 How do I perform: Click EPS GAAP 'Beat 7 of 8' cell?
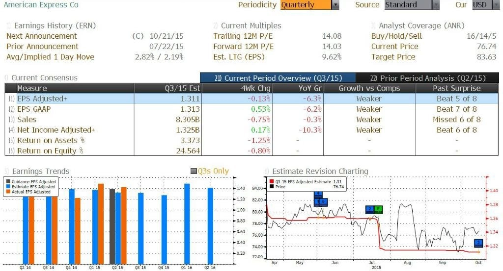(x=457, y=109)
